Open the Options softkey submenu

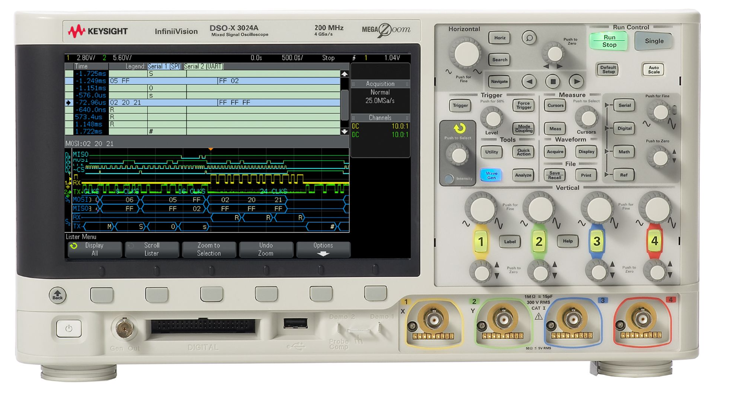point(323,249)
